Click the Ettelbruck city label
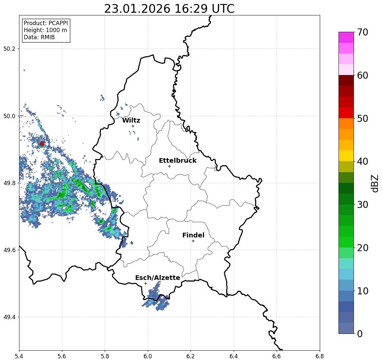Viewport: 383px width, 363px height. point(178,160)
